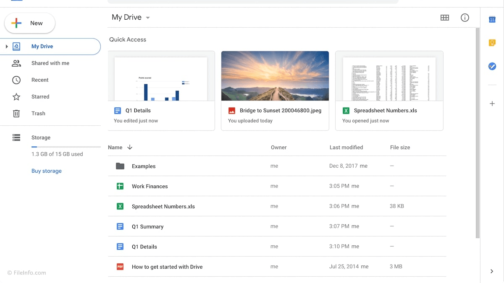This screenshot has width=504, height=283.
Task: Click the storage usage progress bar
Action: tap(66, 145)
